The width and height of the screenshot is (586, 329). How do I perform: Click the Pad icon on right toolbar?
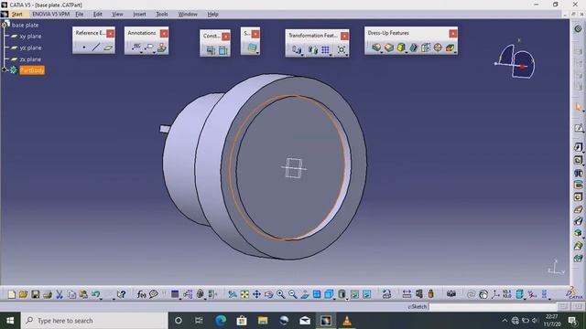pos(578,147)
